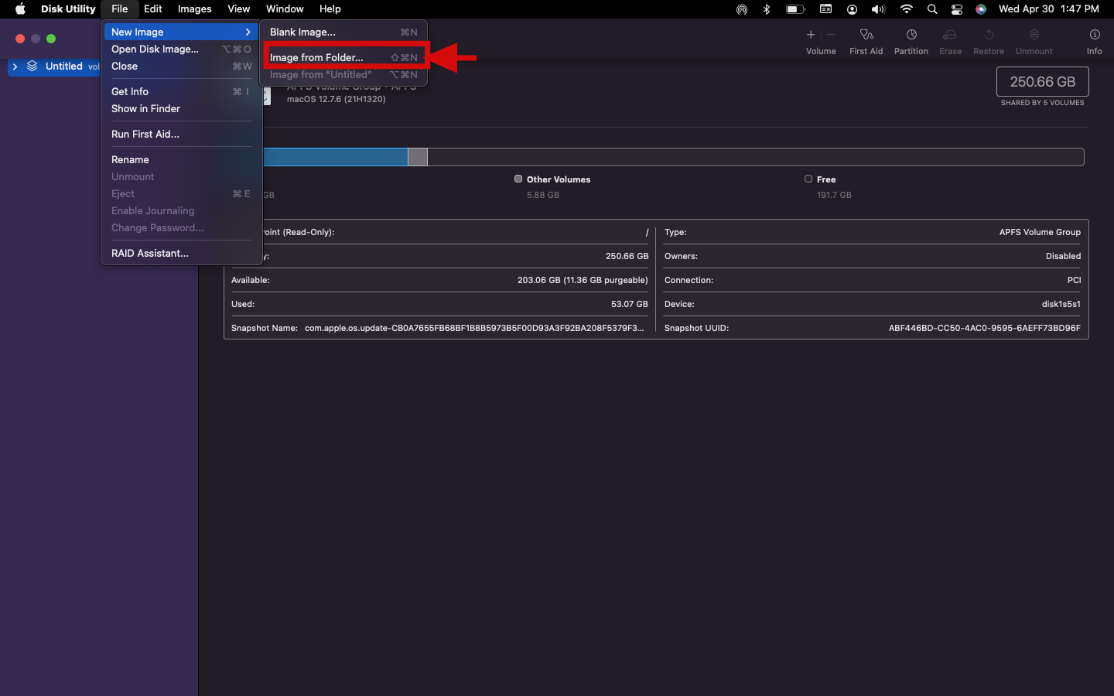Choose Open Disk Image…

tap(181, 49)
